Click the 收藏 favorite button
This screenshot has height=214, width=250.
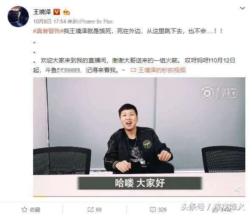coord(31,209)
